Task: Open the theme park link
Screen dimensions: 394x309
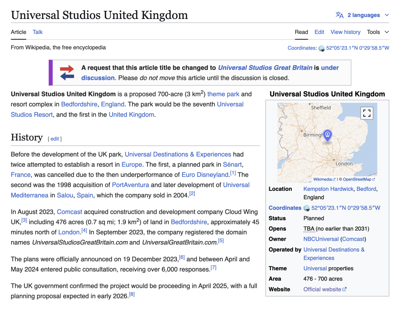Action: pos(223,94)
